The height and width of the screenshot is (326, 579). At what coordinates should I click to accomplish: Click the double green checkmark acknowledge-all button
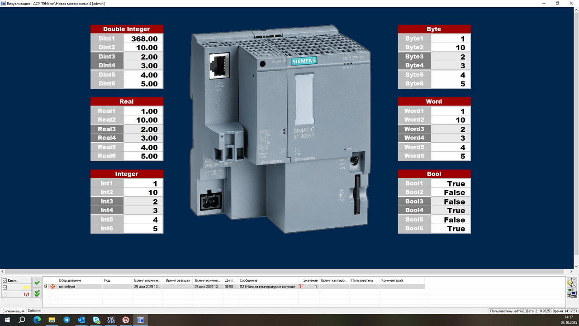37,293
